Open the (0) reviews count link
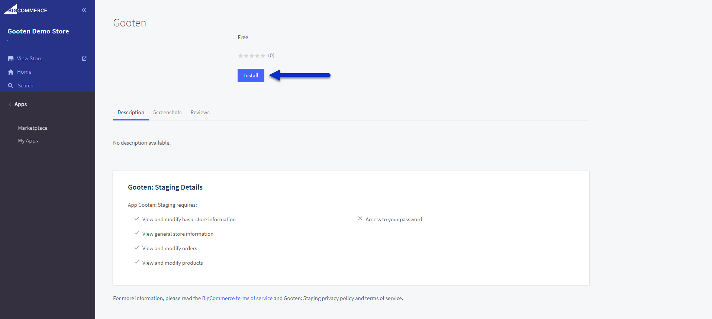 (271, 55)
